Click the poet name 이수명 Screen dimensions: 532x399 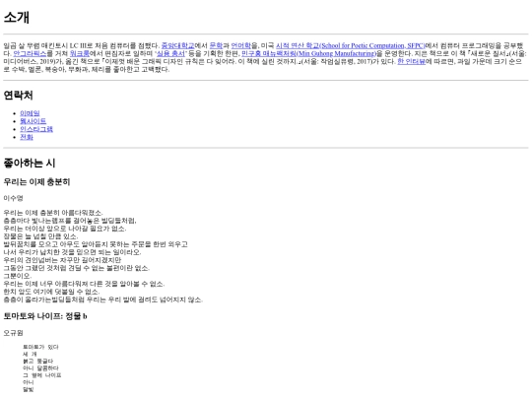point(13,198)
